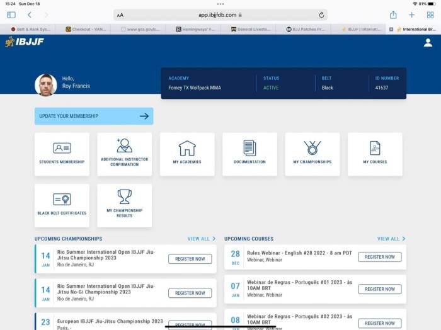The width and height of the screenshot is (441, 330).
Task: Click the Update Your Membership button
Action: (x=94, y=116)
